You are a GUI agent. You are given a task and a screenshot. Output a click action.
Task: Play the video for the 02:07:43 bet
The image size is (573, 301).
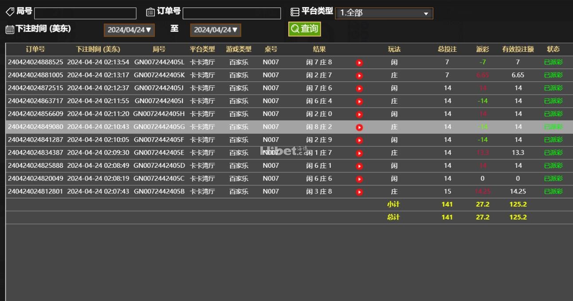coord(359,192)
